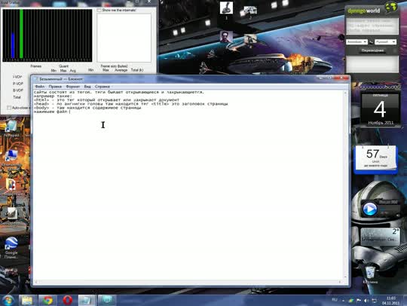407x306 pixels.
Task: Open the Формат menu in Notepad
Action: click(x=72, y=87)
